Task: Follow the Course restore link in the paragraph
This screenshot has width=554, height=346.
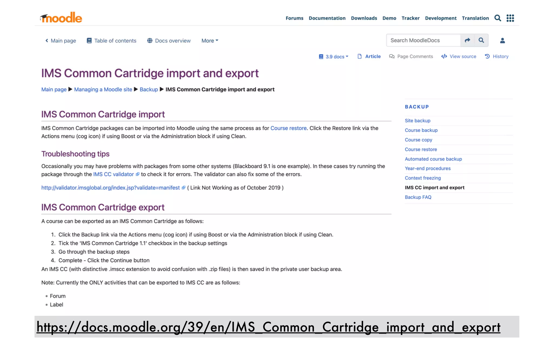Action: [289, 128]
